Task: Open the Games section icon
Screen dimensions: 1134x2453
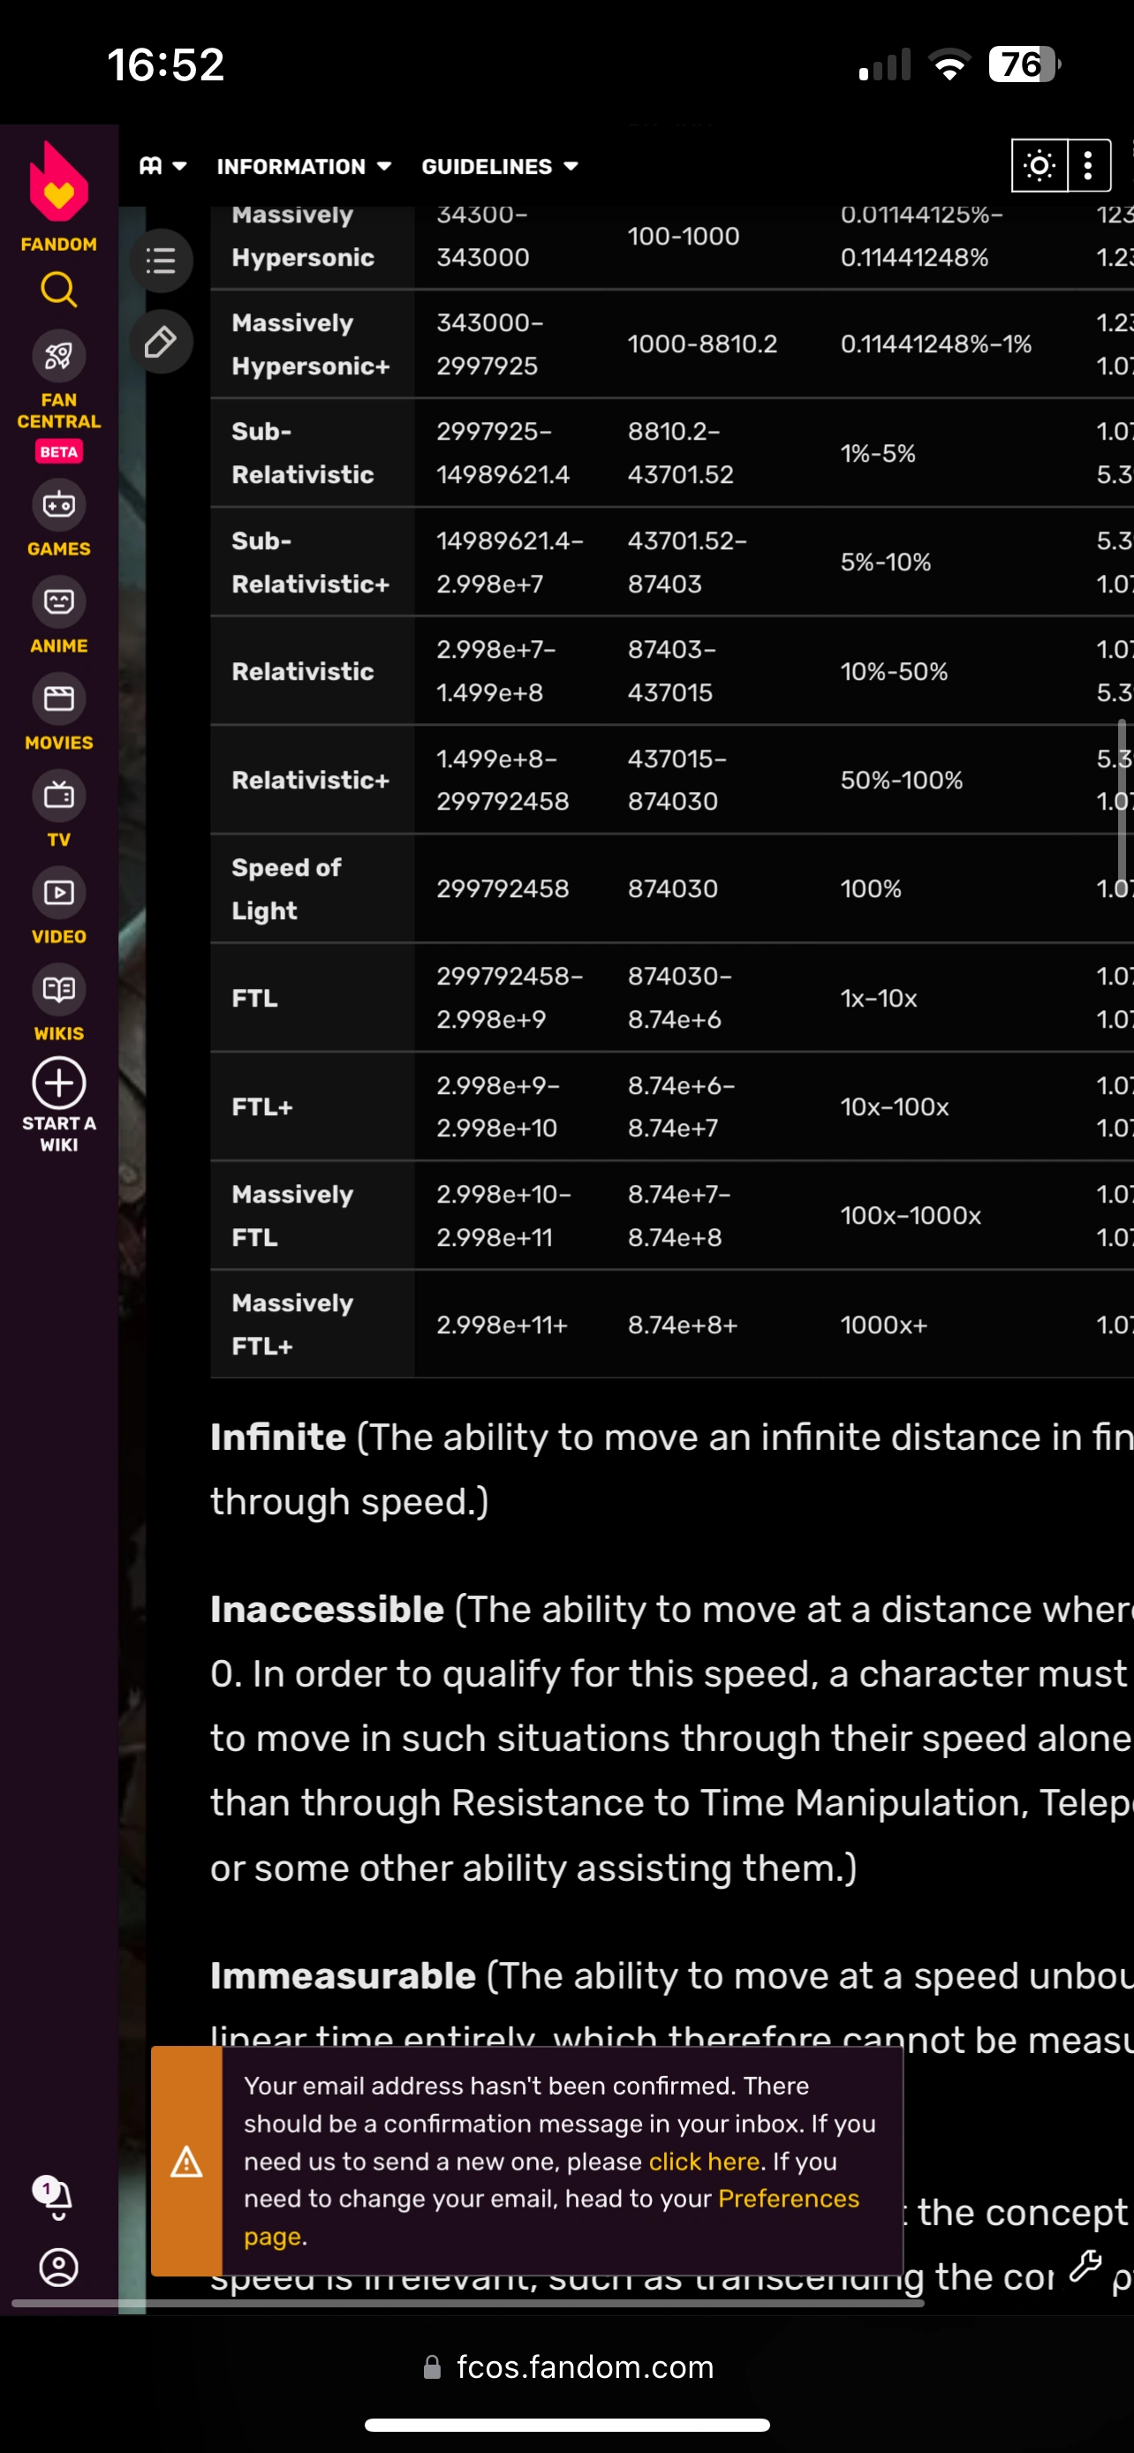Action: [59, 505]
